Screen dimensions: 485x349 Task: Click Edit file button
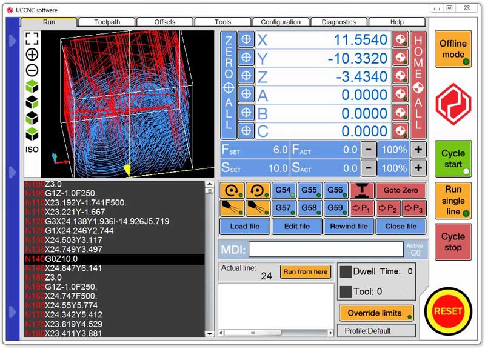click(x=297, y=226)
